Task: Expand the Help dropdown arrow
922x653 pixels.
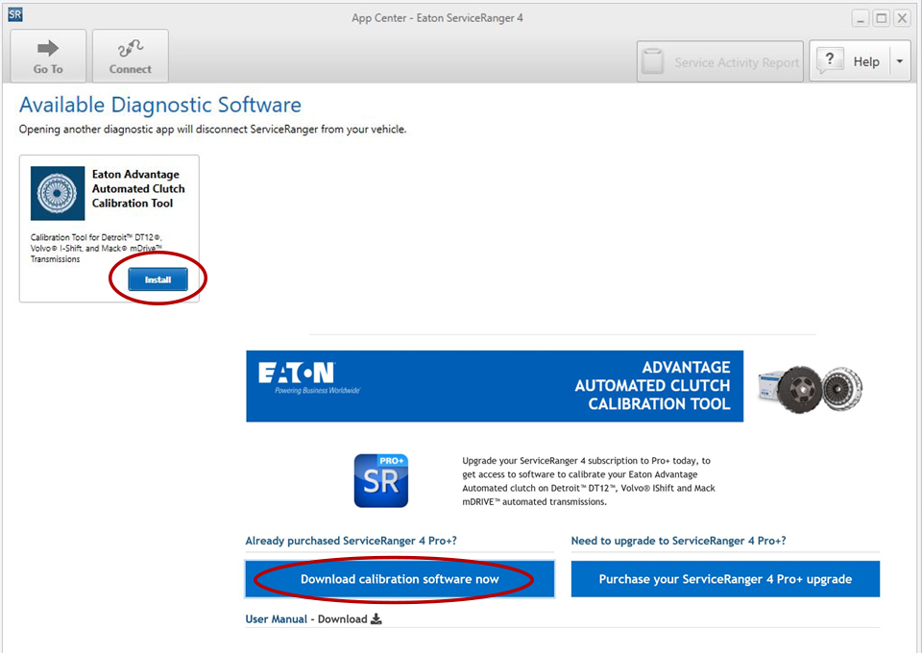Action: 900,61
